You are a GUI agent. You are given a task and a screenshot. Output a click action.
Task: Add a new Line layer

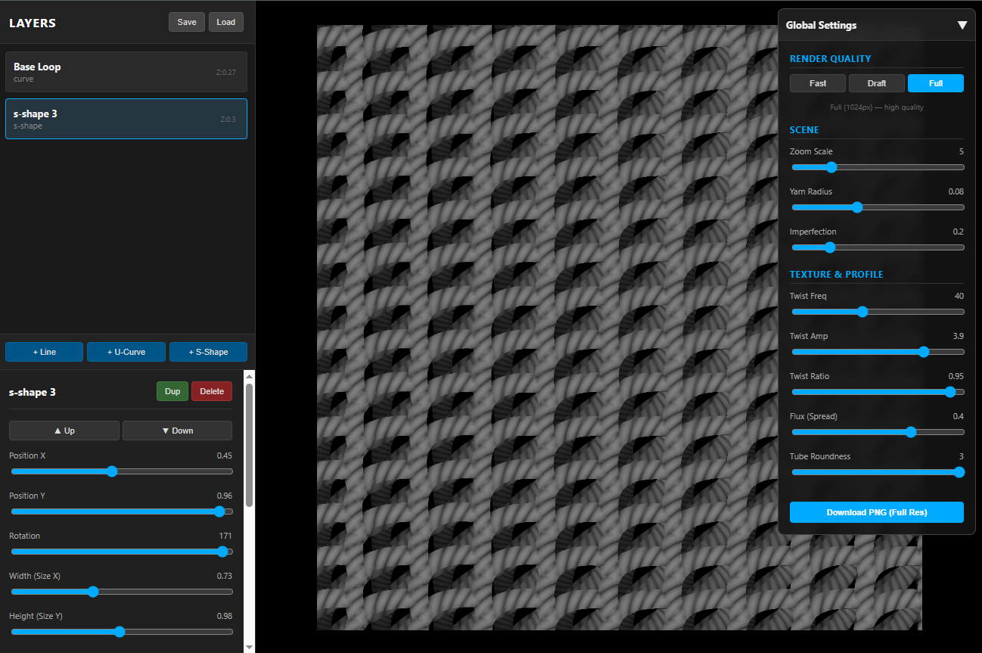pos(43,351)
